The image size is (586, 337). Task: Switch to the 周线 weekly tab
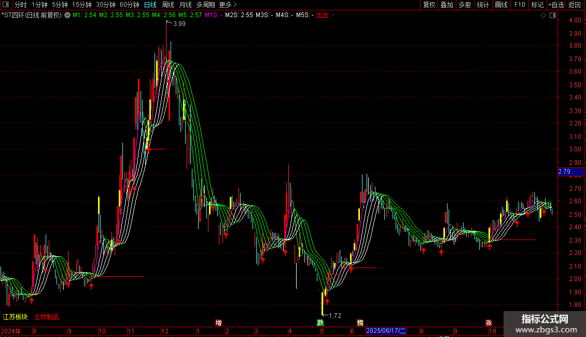click(x=168, y=5)
